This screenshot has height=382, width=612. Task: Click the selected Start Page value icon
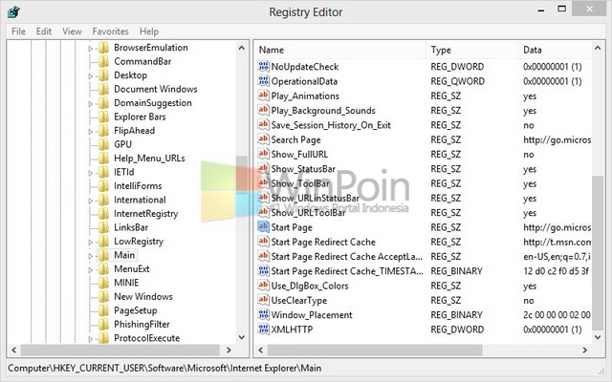pos(264,227)
